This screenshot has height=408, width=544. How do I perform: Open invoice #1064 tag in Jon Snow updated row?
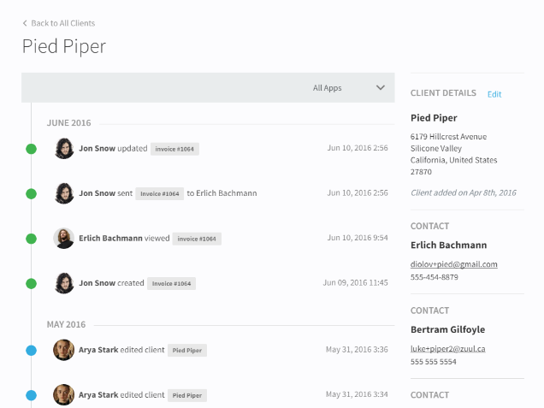pos(174,149)
